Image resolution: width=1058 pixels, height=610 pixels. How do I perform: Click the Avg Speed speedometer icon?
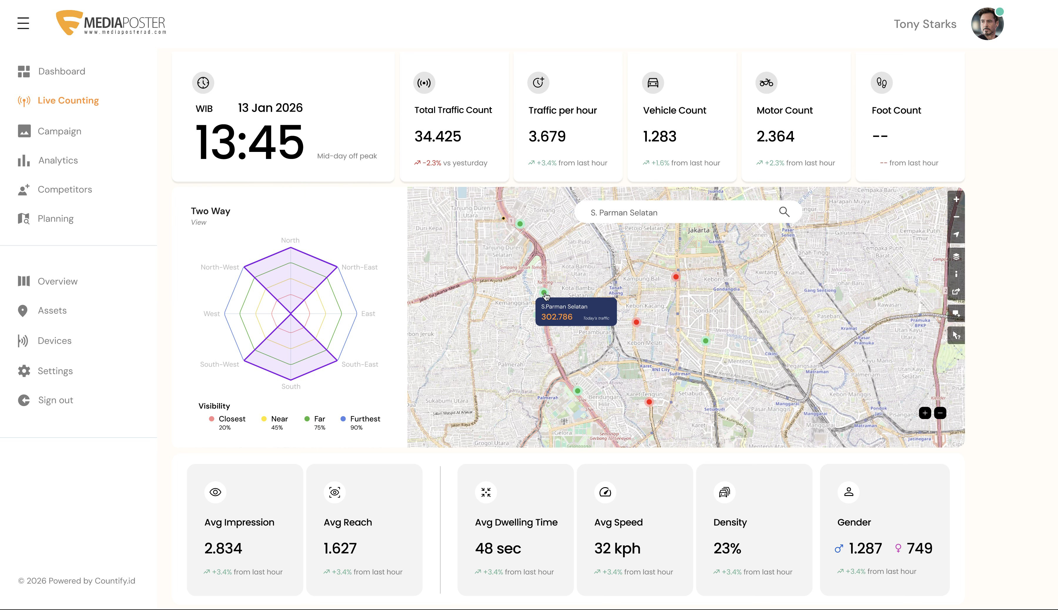pos(605,492)
